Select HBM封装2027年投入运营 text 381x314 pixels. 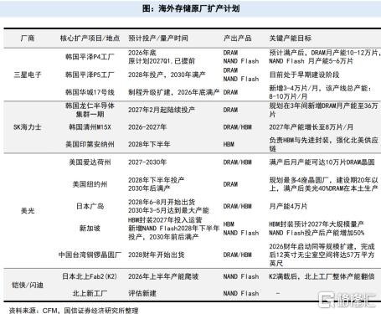coord(165,220)
